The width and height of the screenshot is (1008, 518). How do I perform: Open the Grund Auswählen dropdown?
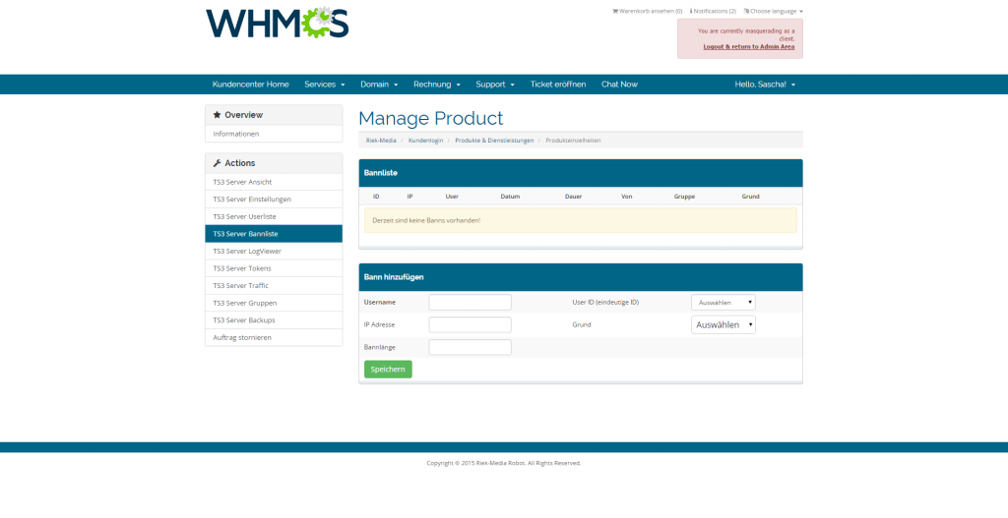click(723, 324)
